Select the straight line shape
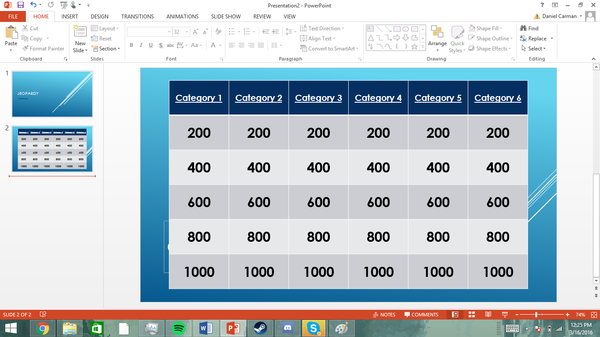Image resolution: width=600 pixels, height=337 pixels. [x=380, y=29]
